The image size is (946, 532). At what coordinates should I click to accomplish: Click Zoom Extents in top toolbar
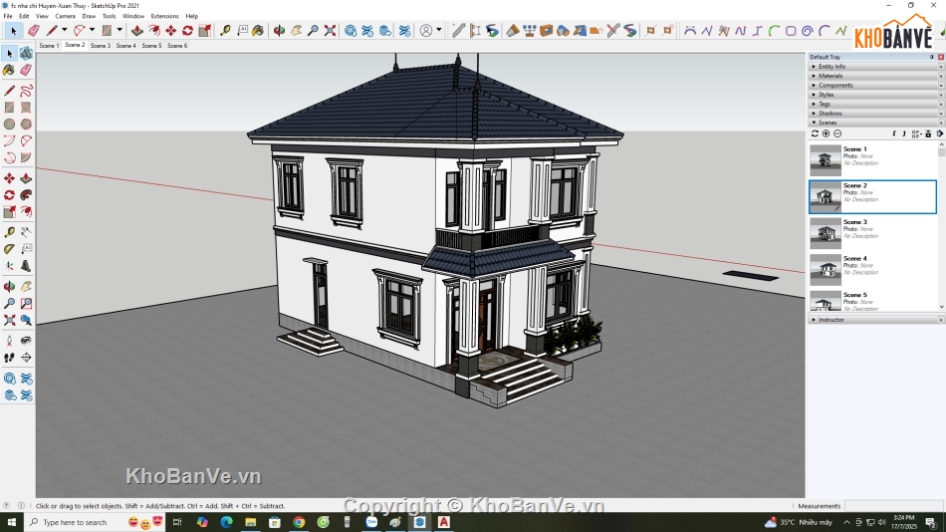[330, 30]
